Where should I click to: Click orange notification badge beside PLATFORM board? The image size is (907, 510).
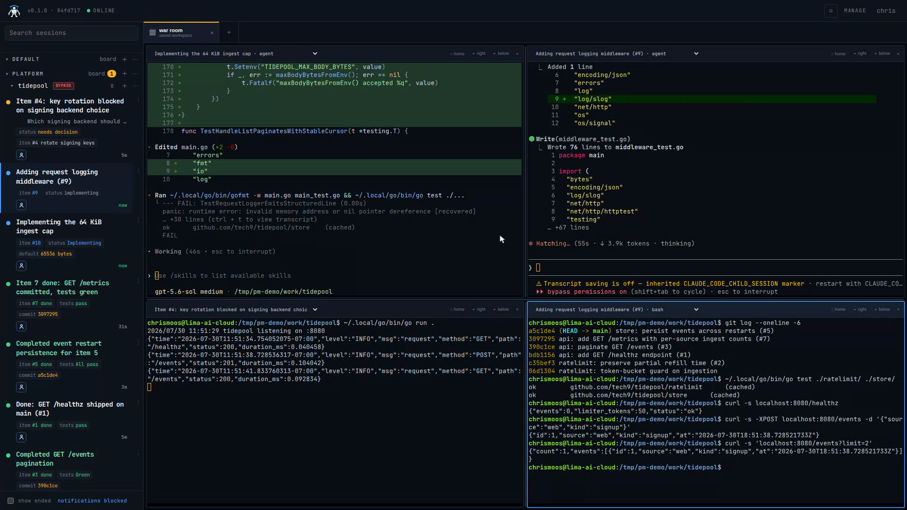click(111, 74)
